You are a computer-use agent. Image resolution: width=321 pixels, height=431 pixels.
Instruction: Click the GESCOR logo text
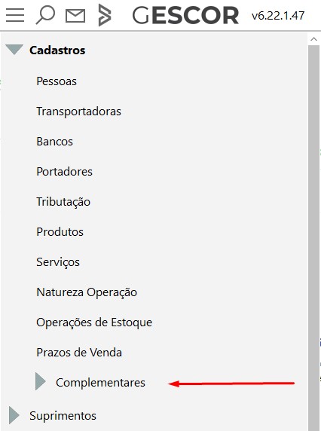pyautogui.click(x=185, y=16)
